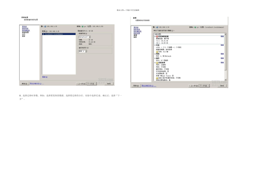This screenshot has width=256, height=181.
Task: Click the final synchronization (最终同步) row
Action: click(162, 69)
